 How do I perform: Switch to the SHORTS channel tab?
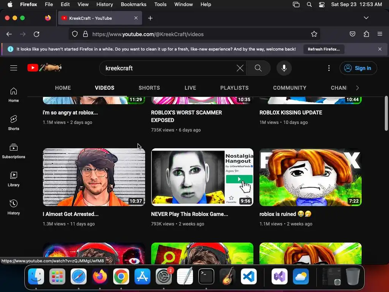pos(149,88)
